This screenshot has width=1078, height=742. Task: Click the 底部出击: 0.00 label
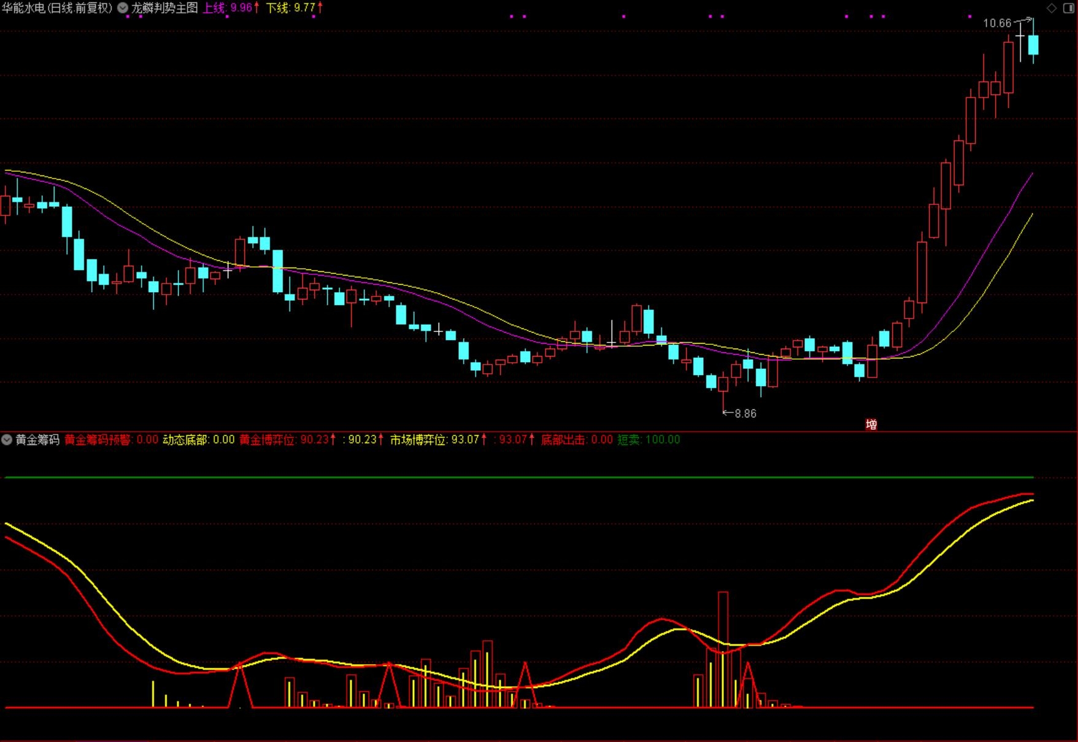coord(576,439)
